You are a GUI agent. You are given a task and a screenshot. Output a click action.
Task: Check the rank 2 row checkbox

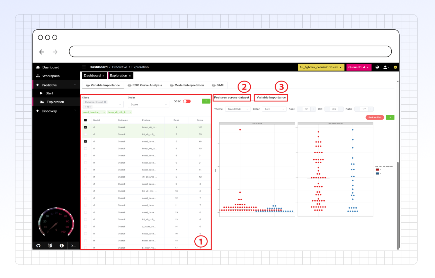86,135
